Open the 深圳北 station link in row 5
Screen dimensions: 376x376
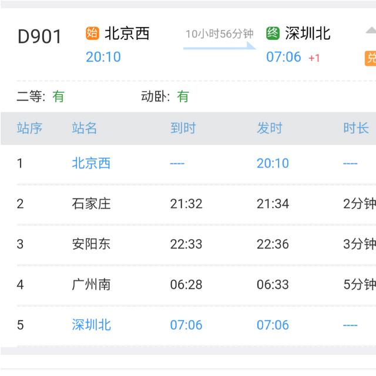tap(91, 325)
